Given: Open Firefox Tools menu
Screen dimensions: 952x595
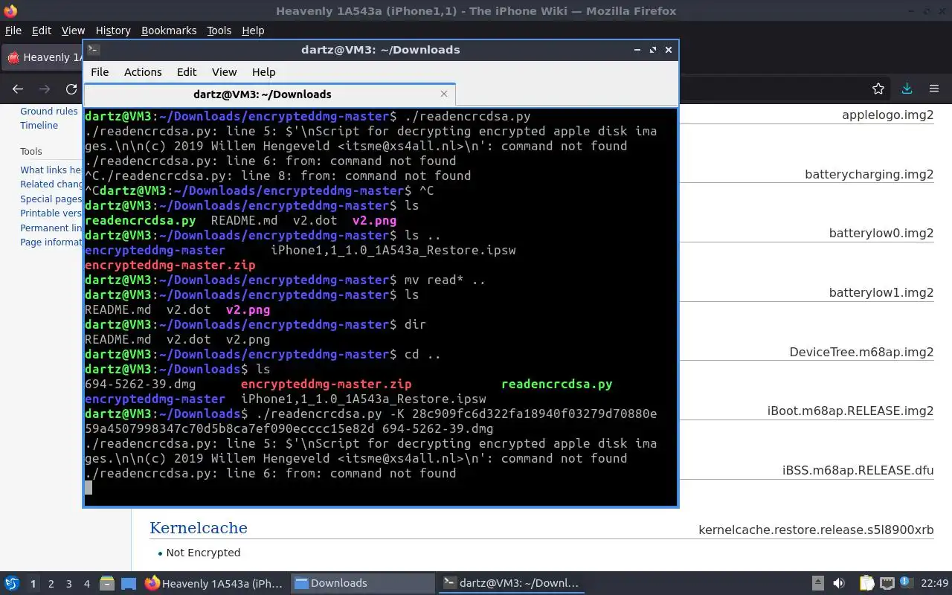Looking at the screenshot, I should tap(219, 30).
